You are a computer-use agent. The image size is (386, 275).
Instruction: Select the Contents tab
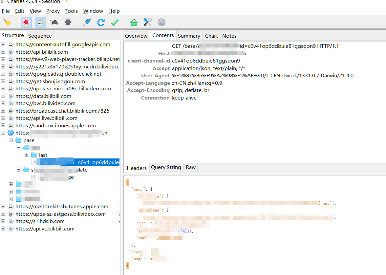[x=163, y=35]
